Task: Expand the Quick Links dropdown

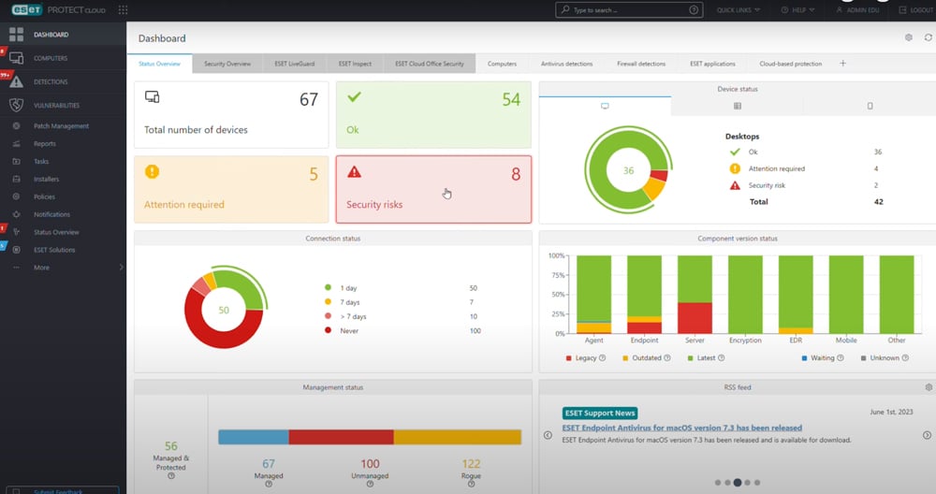Action: point(738,10)
